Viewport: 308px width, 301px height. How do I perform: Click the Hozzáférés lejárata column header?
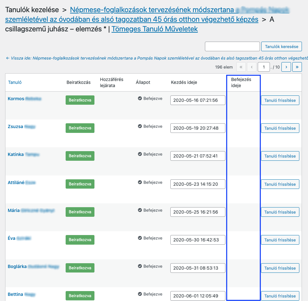pos(111,82)
